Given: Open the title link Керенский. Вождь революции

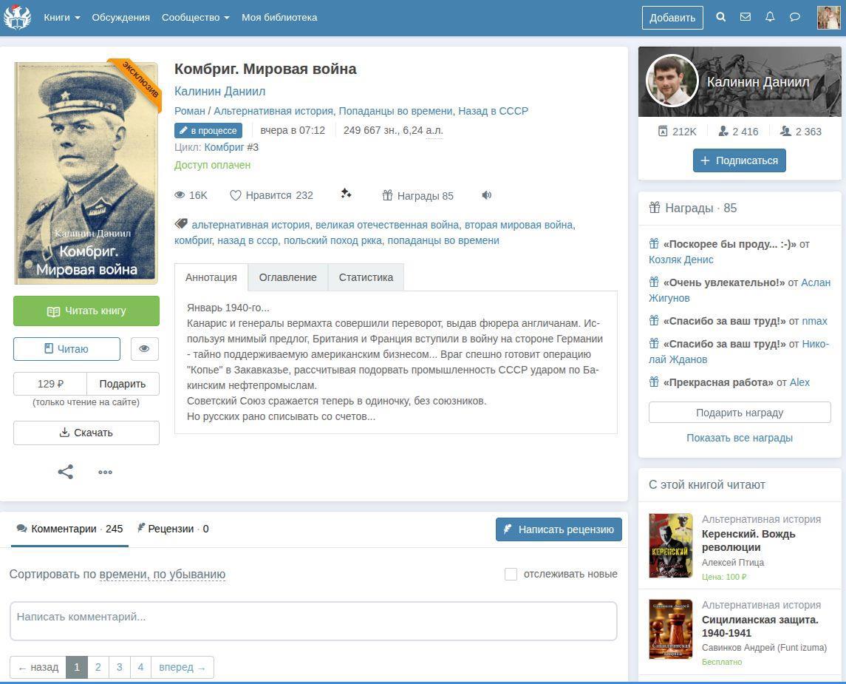Looking at the screenshot, I should (748, 541).
